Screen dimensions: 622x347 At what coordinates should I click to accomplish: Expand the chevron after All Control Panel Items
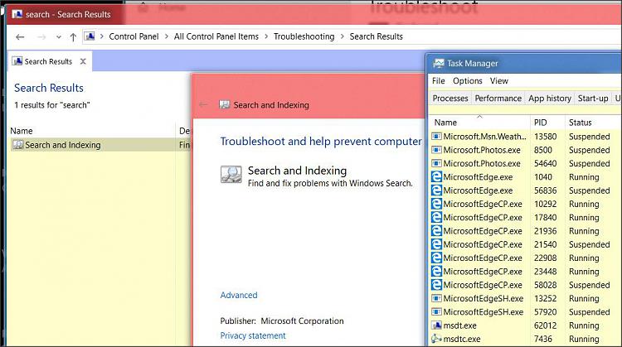click(266, 36)
